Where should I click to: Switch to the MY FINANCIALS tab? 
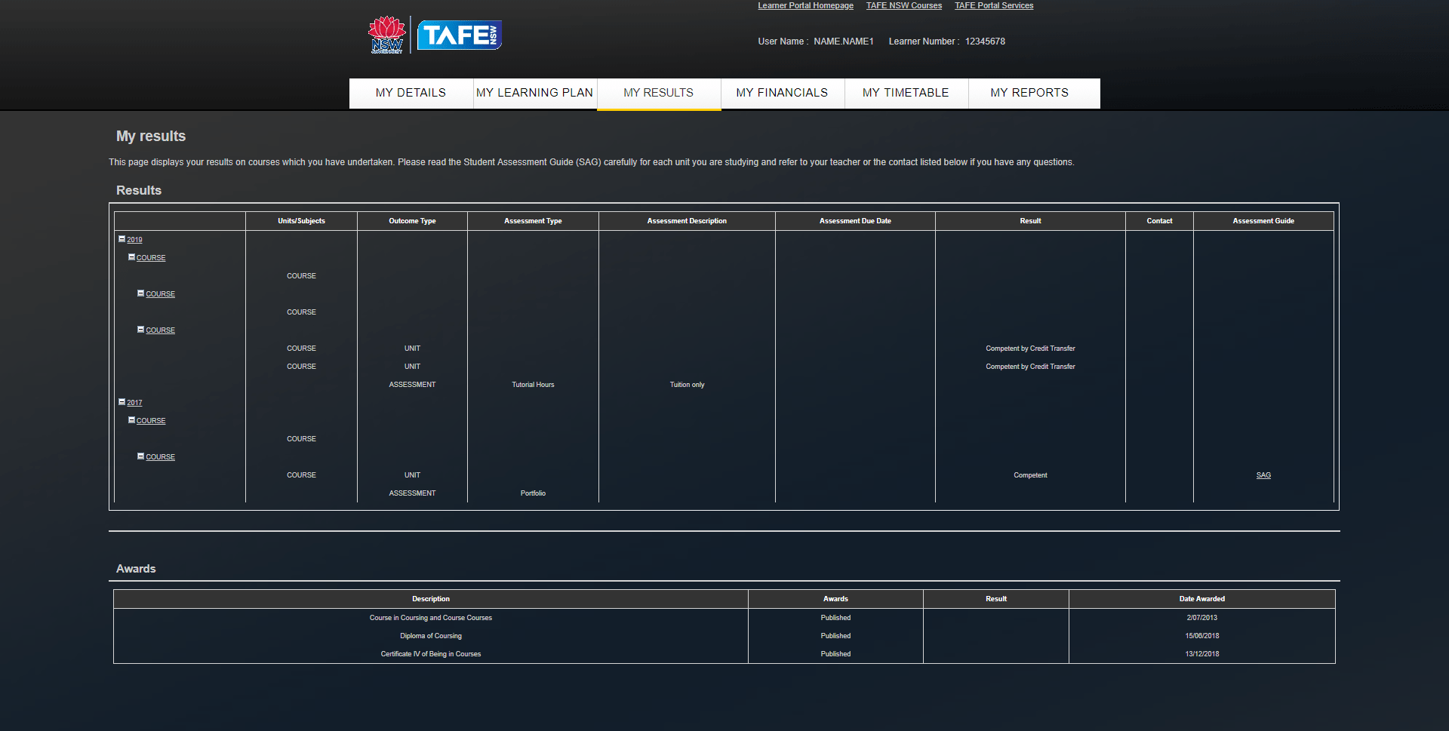782,93
